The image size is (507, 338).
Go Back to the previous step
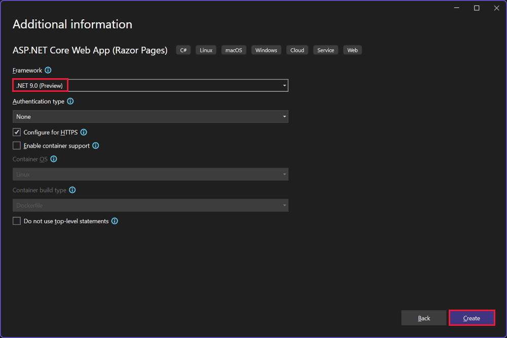(424, 318)
